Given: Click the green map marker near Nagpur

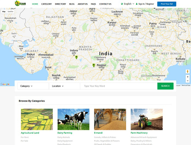Looking at the screenshot, I should tap(94, 65).
